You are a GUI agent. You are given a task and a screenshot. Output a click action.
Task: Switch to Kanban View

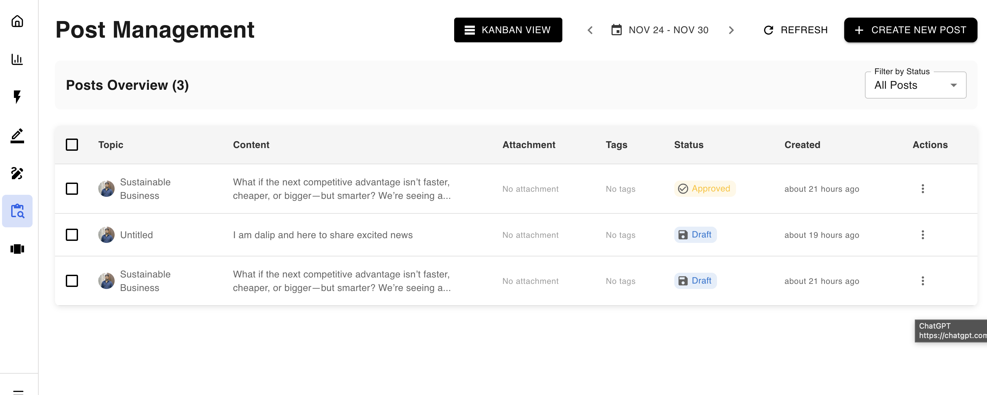point(508,30)
